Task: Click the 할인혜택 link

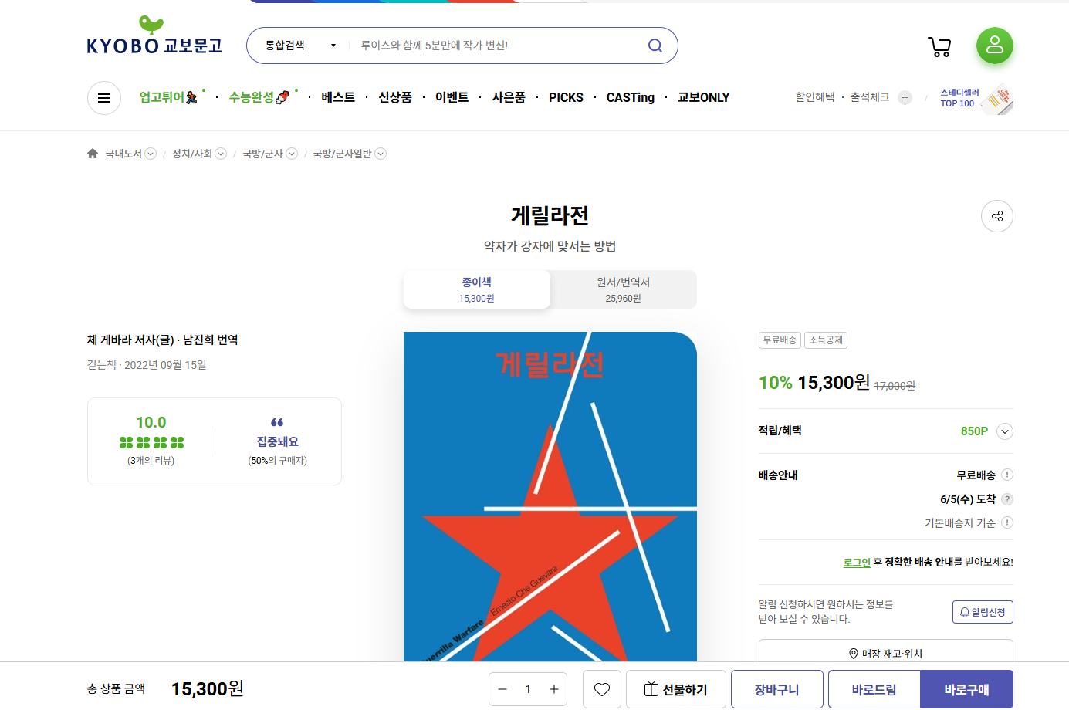Action: click(x=815, y=97)
